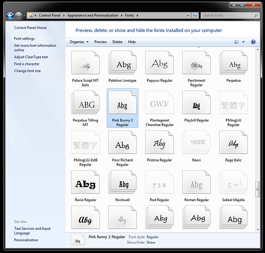The image size is (265, 253).
Task: Select the Raavi font icon
Action: 196,142
